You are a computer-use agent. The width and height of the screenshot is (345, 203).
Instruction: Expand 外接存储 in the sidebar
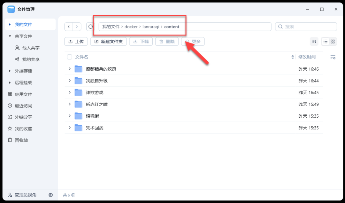coord(10,71)
